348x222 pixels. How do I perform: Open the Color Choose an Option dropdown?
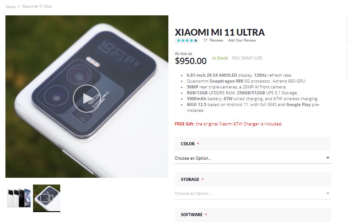coord(253,158)
